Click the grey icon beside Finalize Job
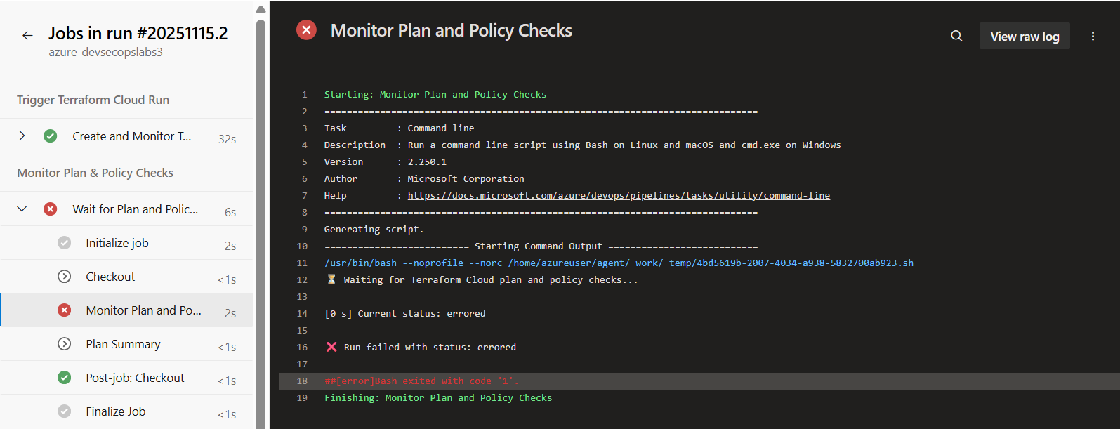 click(x=65, y=411)
